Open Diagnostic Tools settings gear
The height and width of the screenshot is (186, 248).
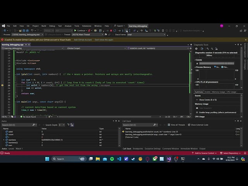(x=196, y=49)
